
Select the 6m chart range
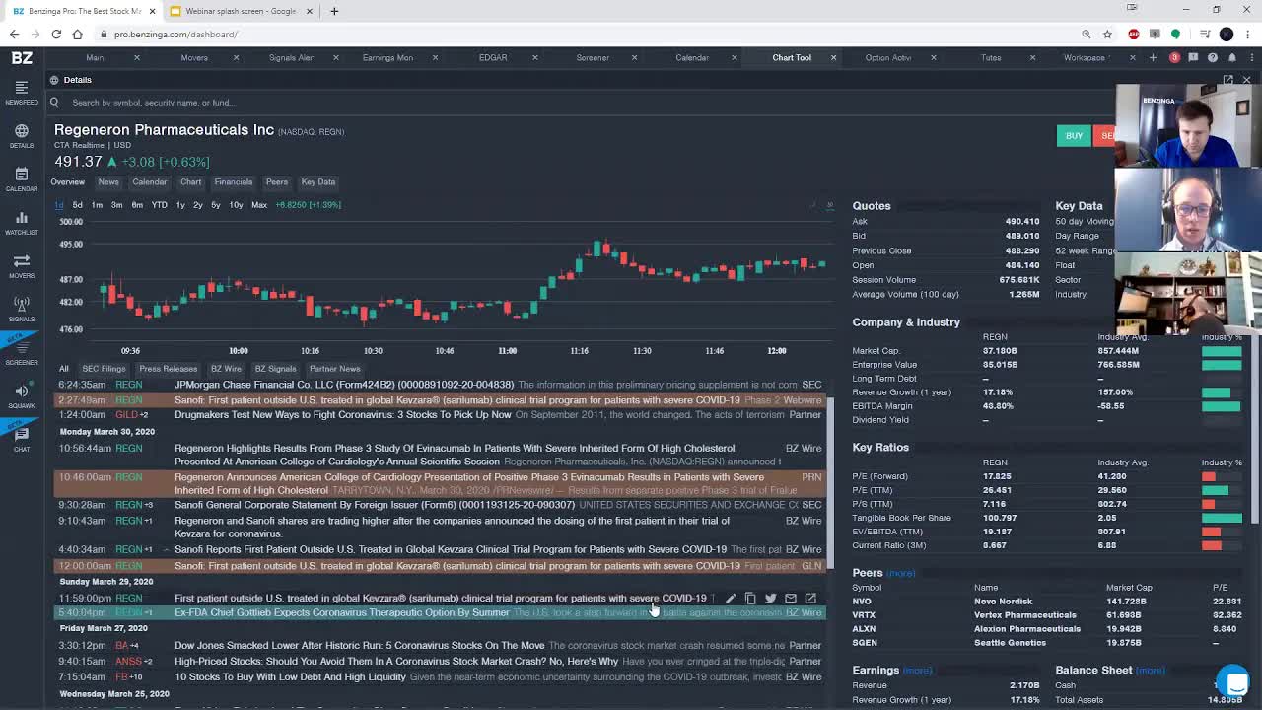click(137, 205)
